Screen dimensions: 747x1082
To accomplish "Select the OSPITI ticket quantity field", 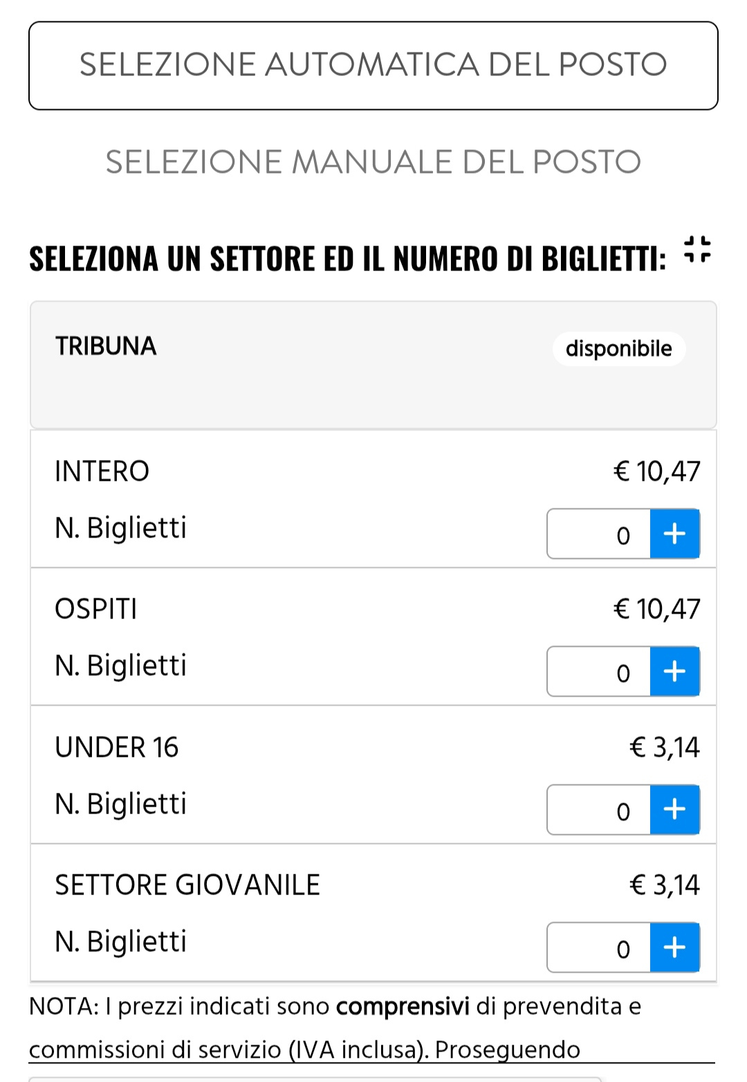I will click(599, 672).
